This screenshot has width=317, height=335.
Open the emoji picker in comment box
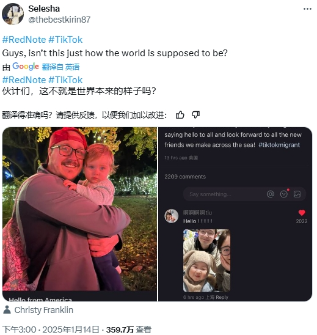(x=283, y=194)
